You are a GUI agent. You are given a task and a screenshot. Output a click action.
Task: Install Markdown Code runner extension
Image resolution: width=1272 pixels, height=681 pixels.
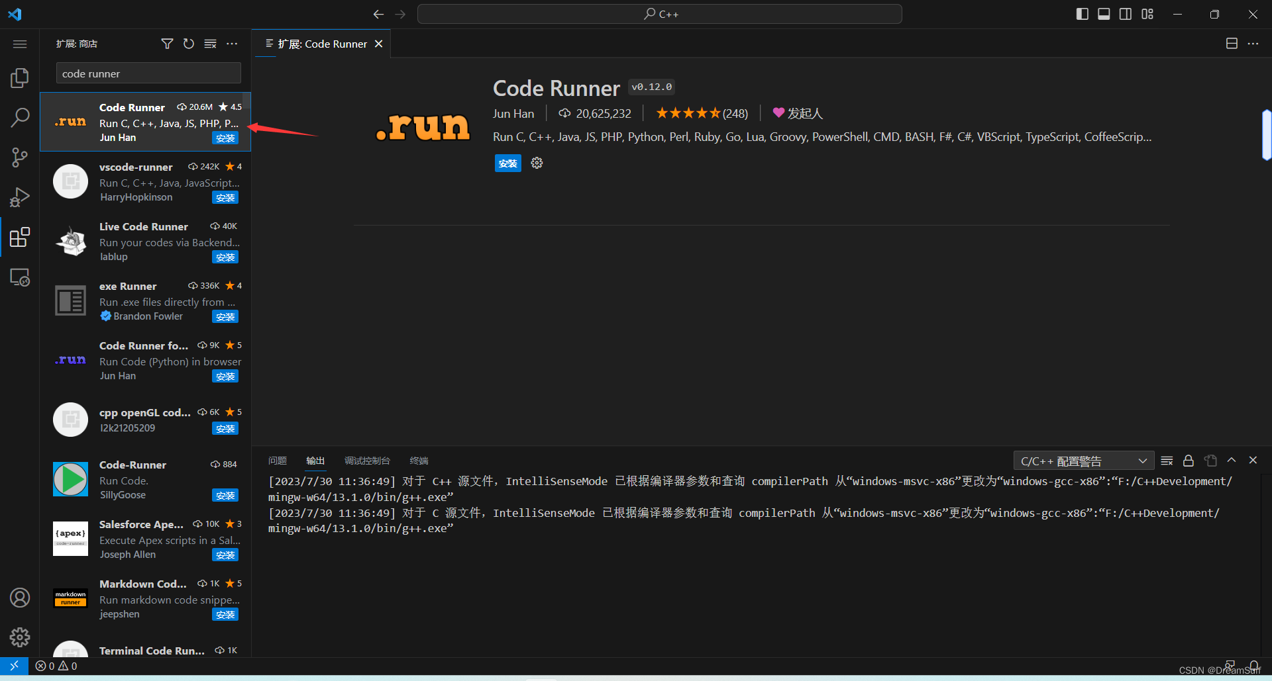(225, 615)
